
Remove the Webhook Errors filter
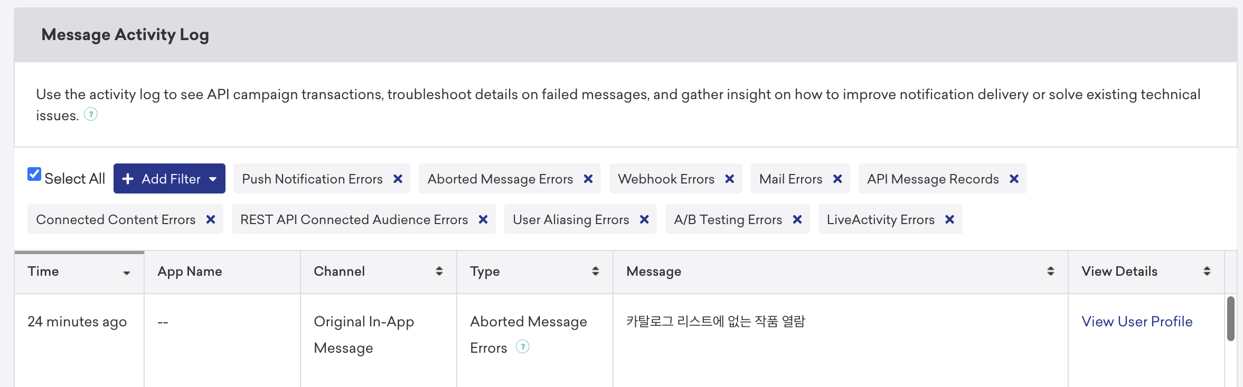(x=730, y=179)
